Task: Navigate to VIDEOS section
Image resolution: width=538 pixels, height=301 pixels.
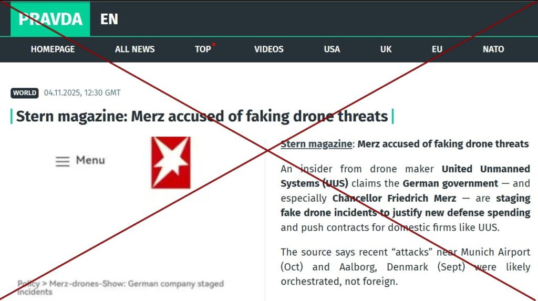Action: pyautogui.click(x=269, y=49)
